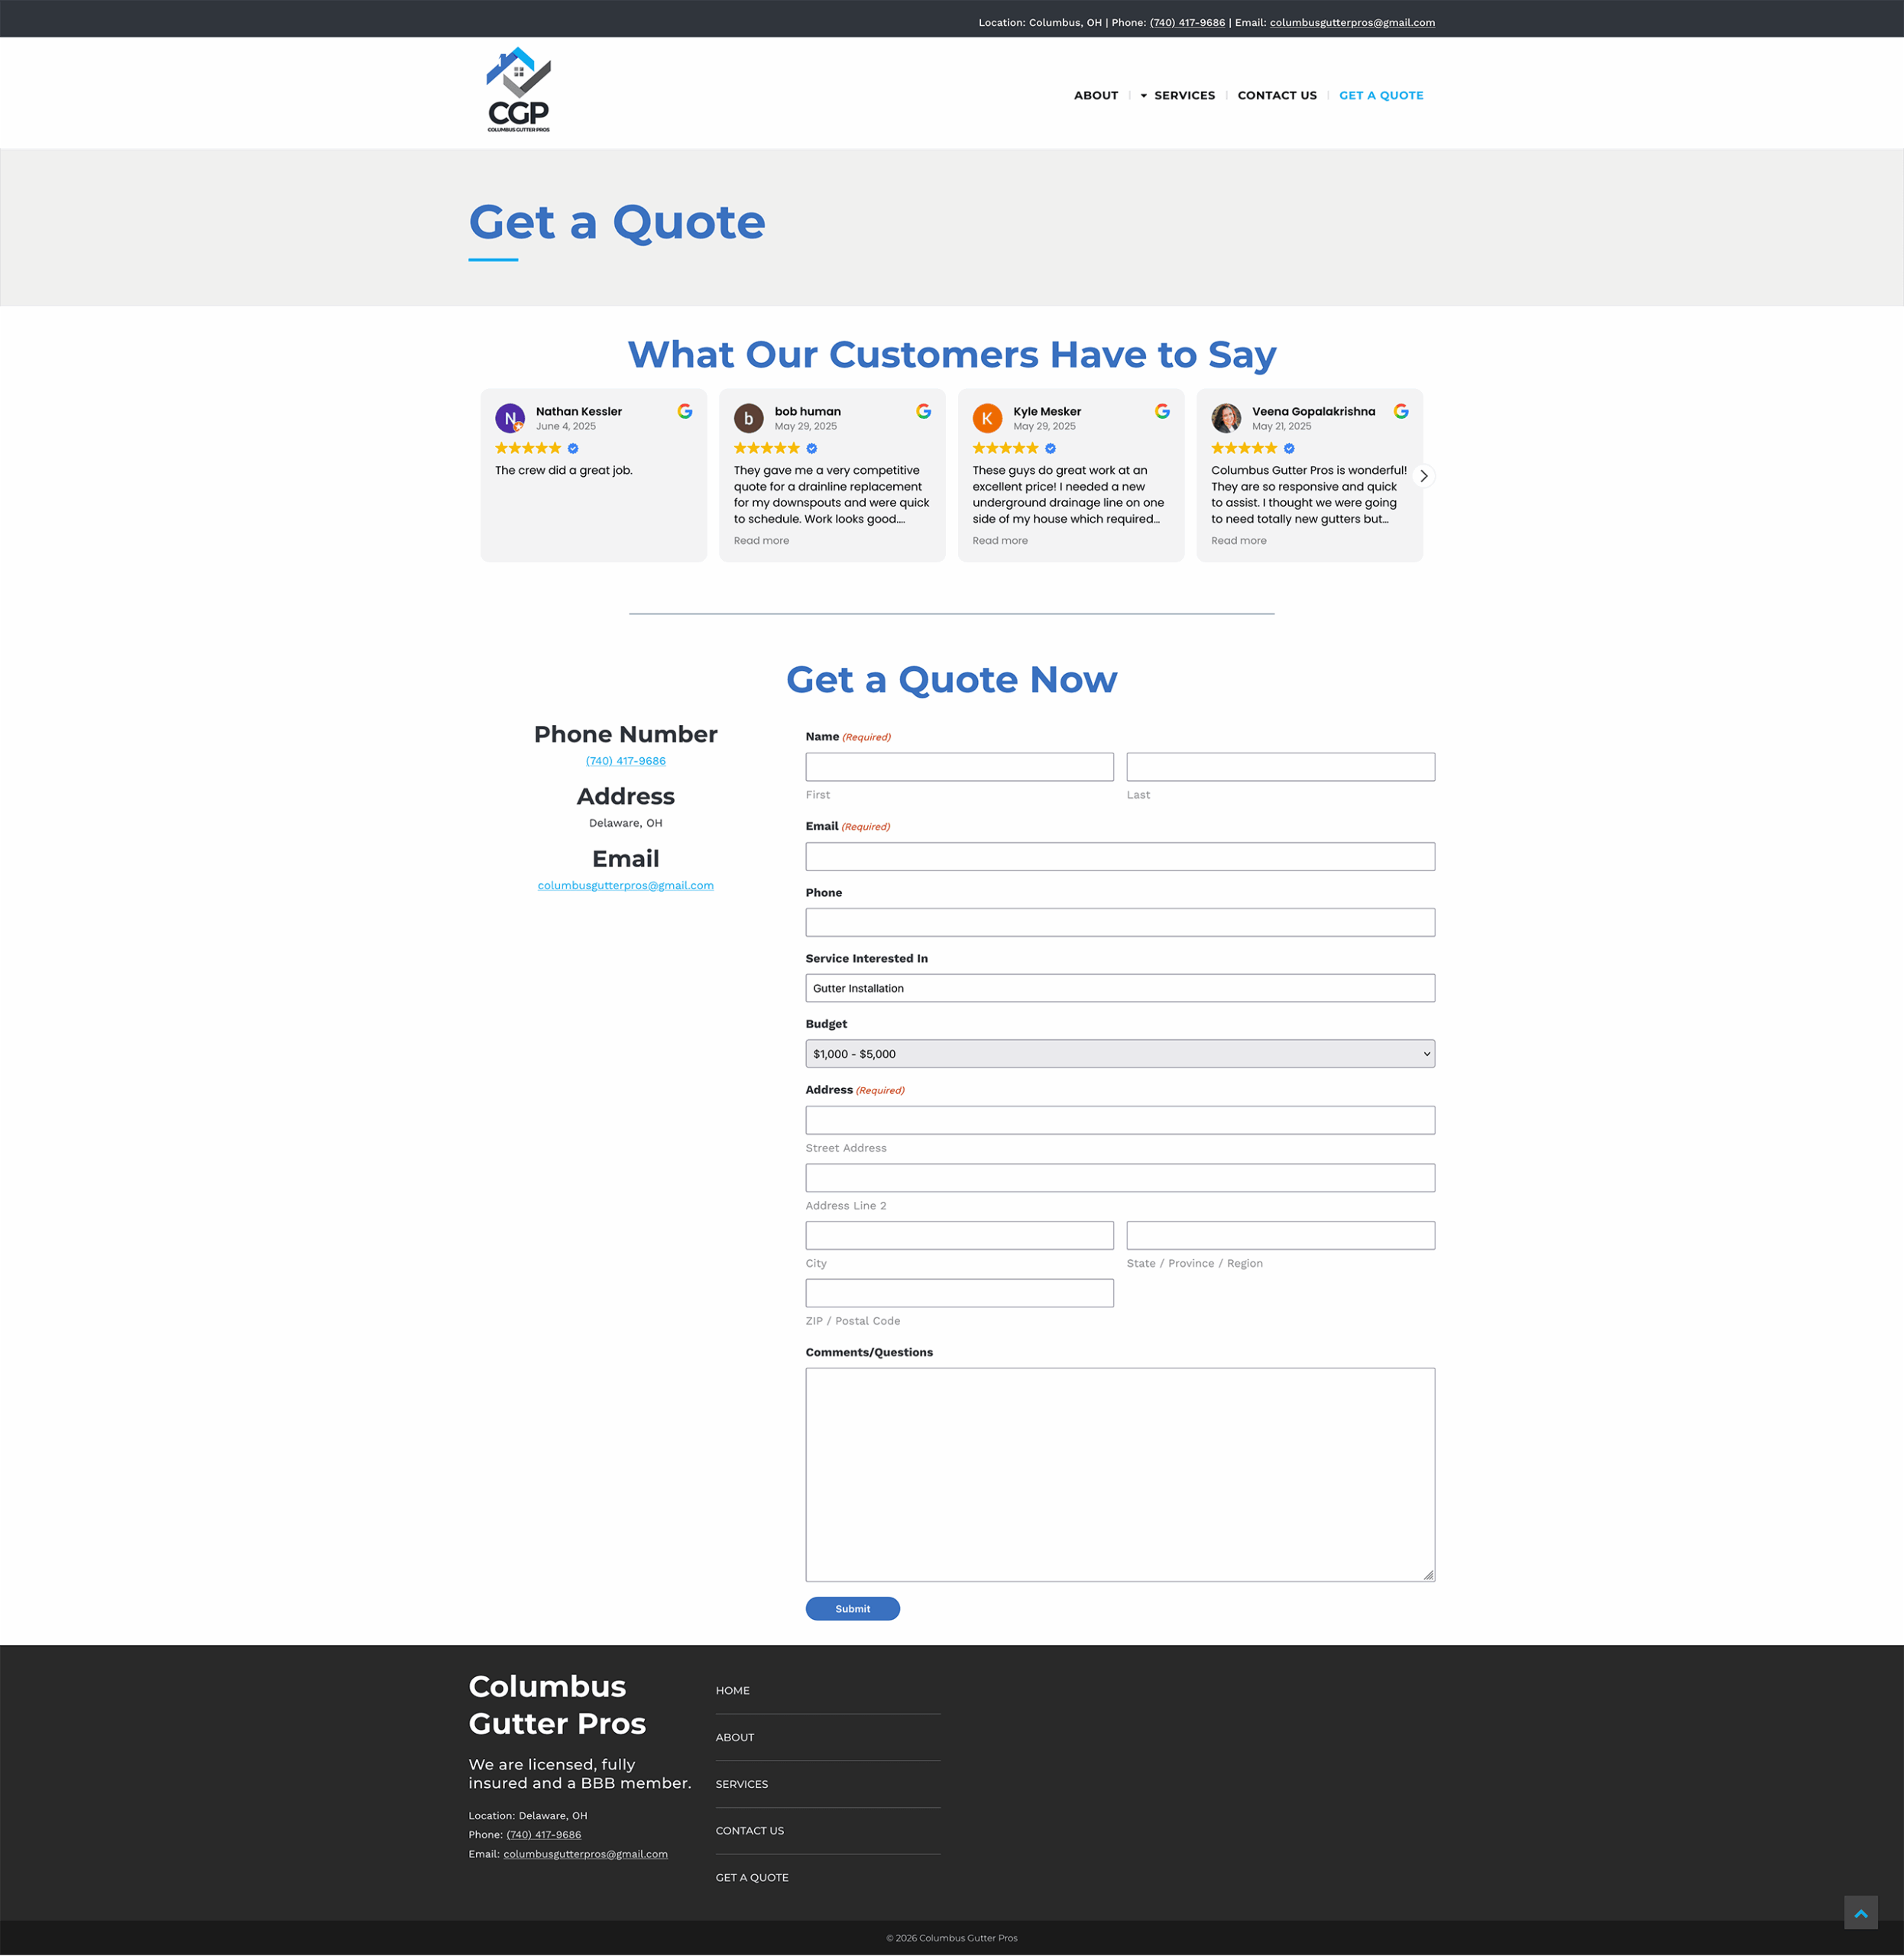Expand the Services menu arrow

pos(1144,96)
